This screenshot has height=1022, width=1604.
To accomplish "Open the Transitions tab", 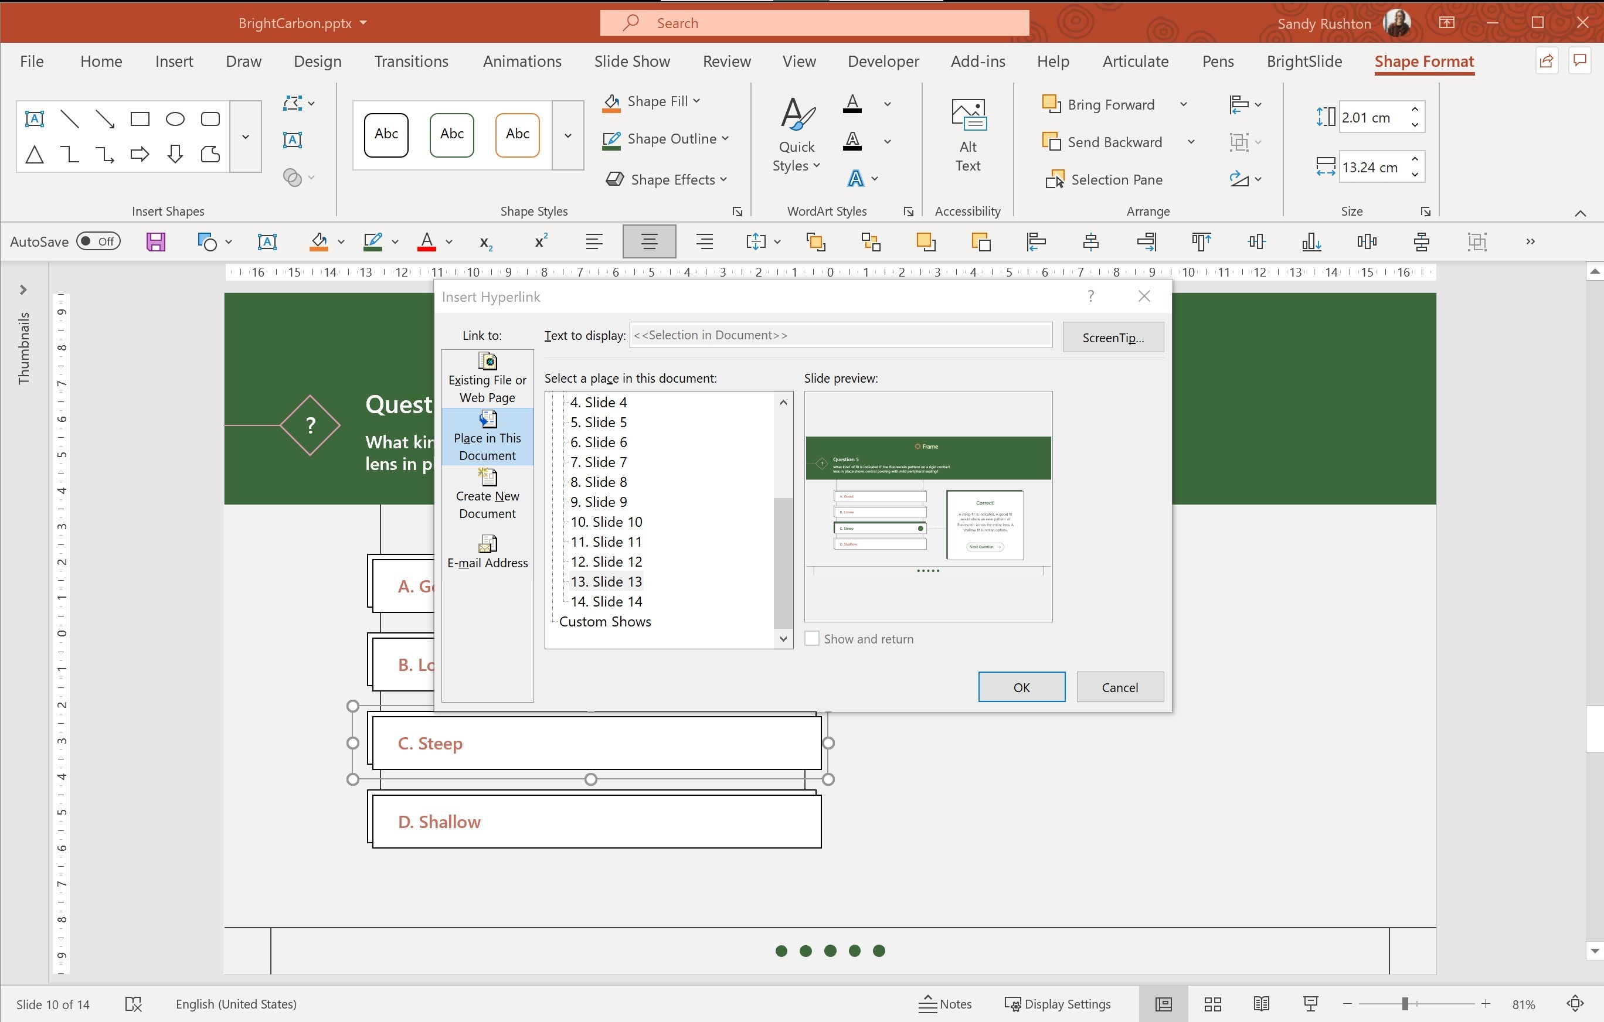I will (411, 62).
